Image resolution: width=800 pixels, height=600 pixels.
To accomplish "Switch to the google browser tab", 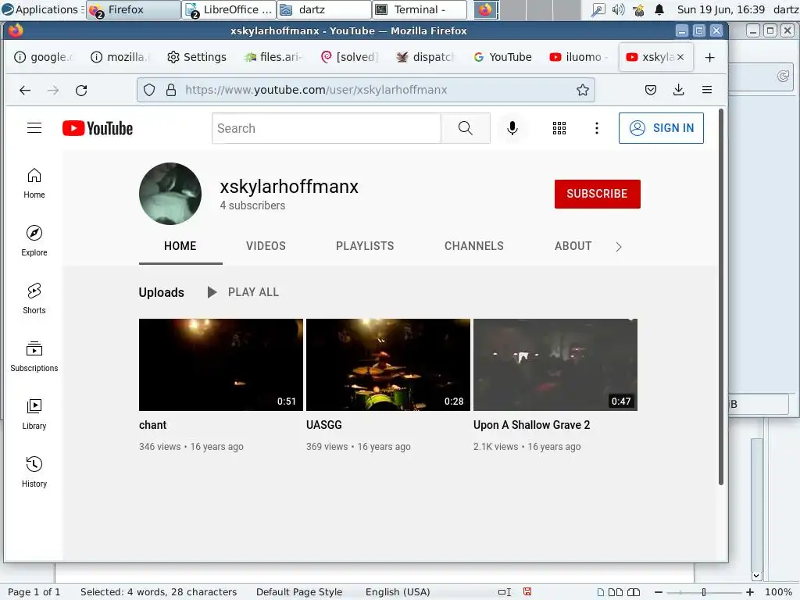I will (44, 57).
